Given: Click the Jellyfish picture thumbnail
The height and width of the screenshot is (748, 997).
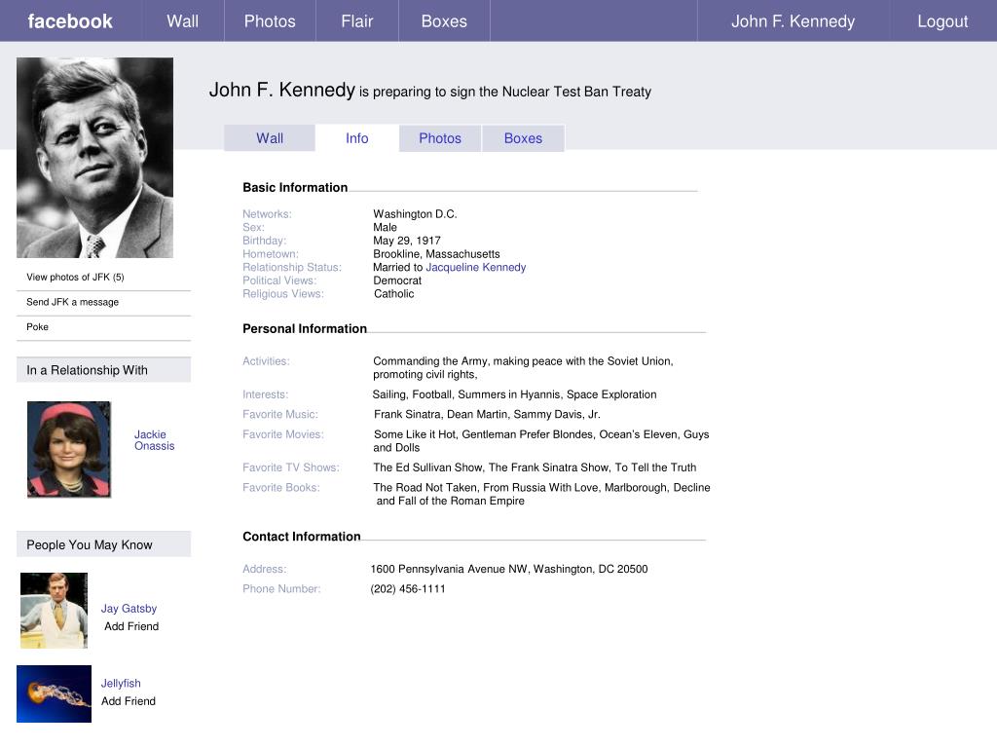Looking at the screenshot, I should pyautogui.click(x=55, y=693).
